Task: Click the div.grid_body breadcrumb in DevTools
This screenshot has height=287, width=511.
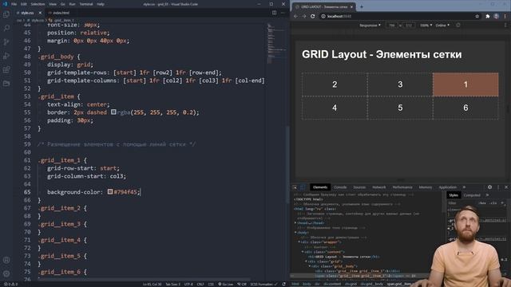Action: 371,284
